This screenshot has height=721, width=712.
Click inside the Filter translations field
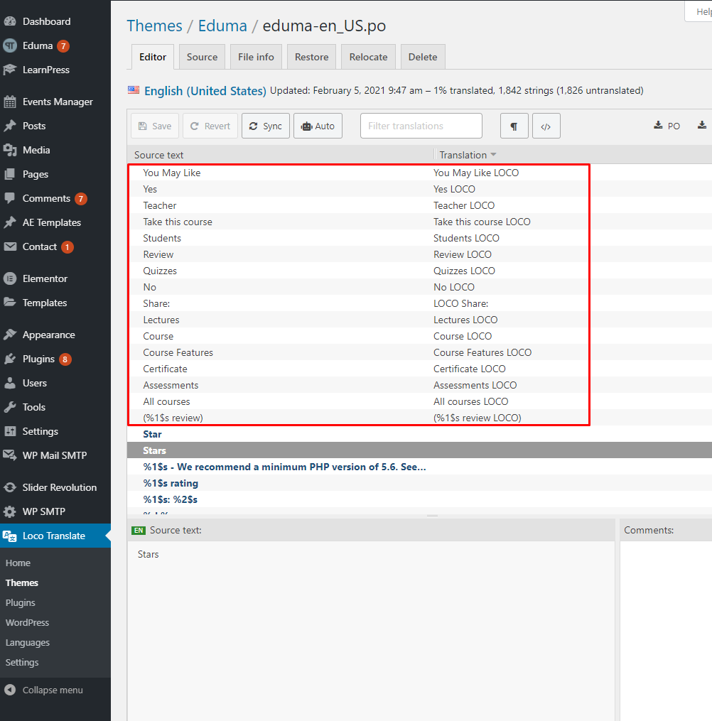[x=421, y=125]
